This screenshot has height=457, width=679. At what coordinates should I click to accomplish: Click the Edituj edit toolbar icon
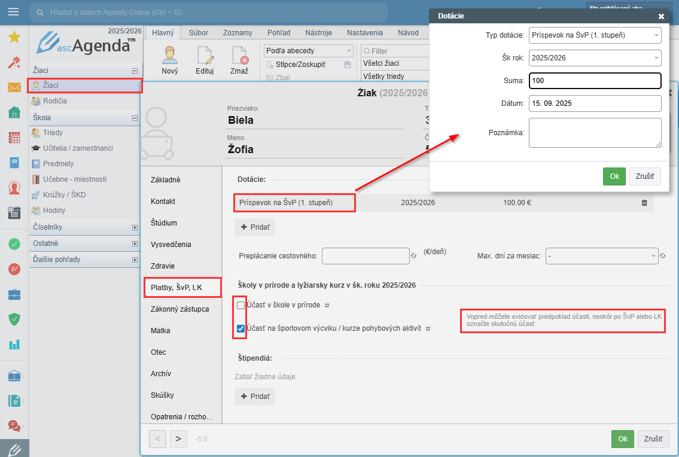pos(205,60)
